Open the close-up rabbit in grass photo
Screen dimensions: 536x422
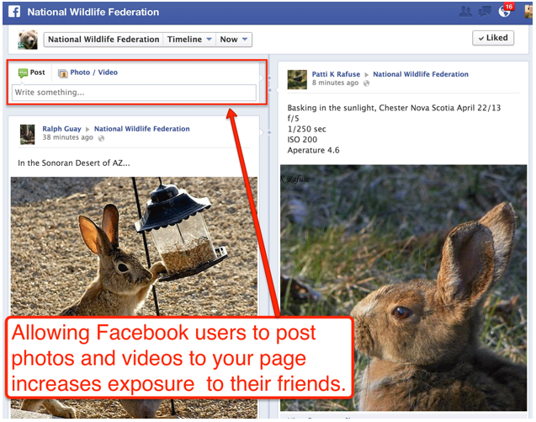click(x=403, y=288)
